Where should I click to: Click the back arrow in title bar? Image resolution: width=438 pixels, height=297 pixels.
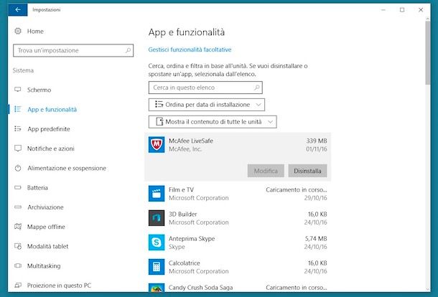tap(18, 10)
